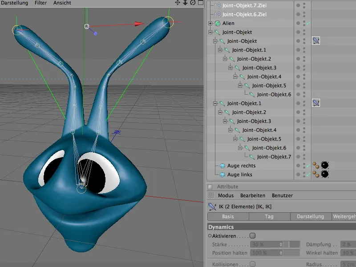
Task: Open the viewport Darstellung menu
Action: tap(14, 3)
